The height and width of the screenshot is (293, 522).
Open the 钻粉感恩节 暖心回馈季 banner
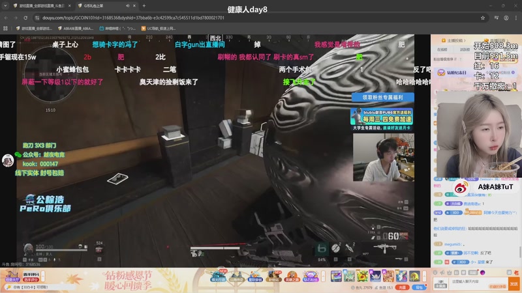pyautogui.click(x=128, y=280)
